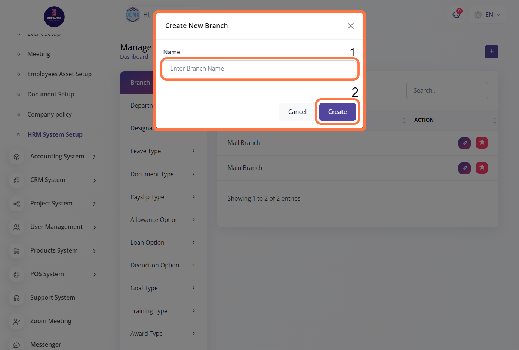
Task: Open the chat notifications icon
Action: click(456, 15)
